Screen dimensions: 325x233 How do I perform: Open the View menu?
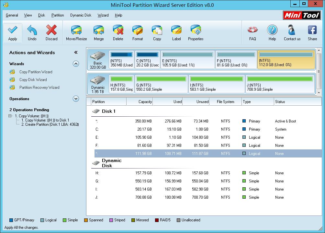(28, 15)
